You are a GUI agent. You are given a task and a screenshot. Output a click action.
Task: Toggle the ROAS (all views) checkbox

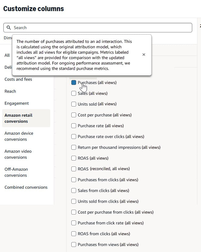(x=74, y=158)
